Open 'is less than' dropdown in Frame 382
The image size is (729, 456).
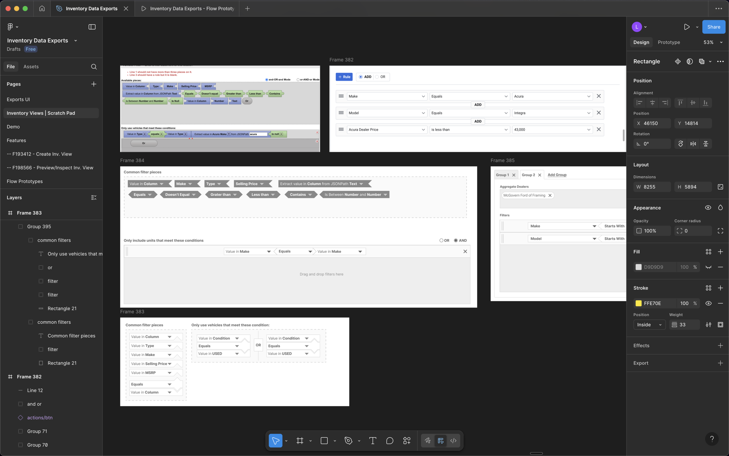click(470, 130)
